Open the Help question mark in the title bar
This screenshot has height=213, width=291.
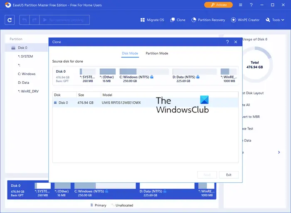251,5
